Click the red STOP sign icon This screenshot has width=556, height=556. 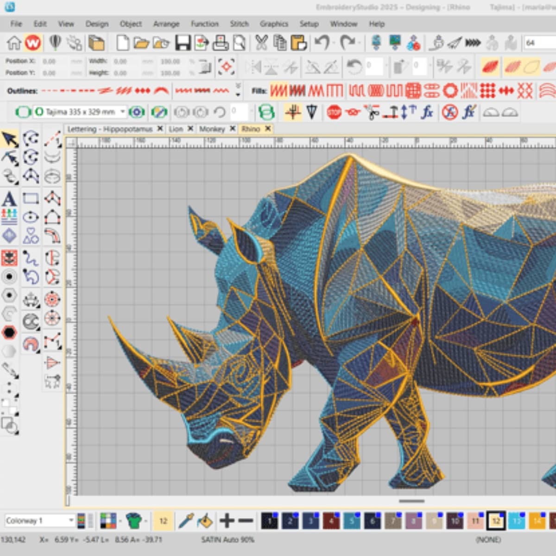334,112
